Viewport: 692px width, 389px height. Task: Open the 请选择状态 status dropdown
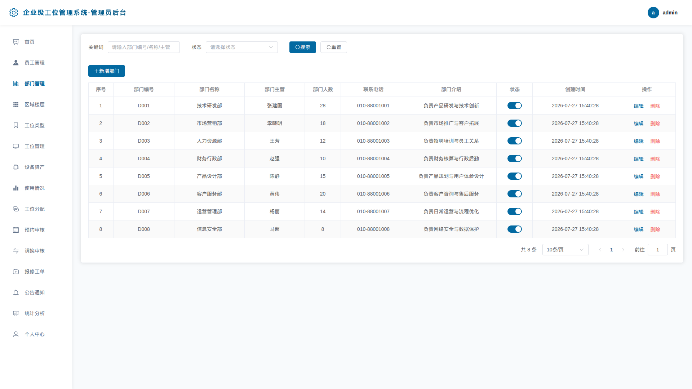pyautogui.click(x=241, y=47)
